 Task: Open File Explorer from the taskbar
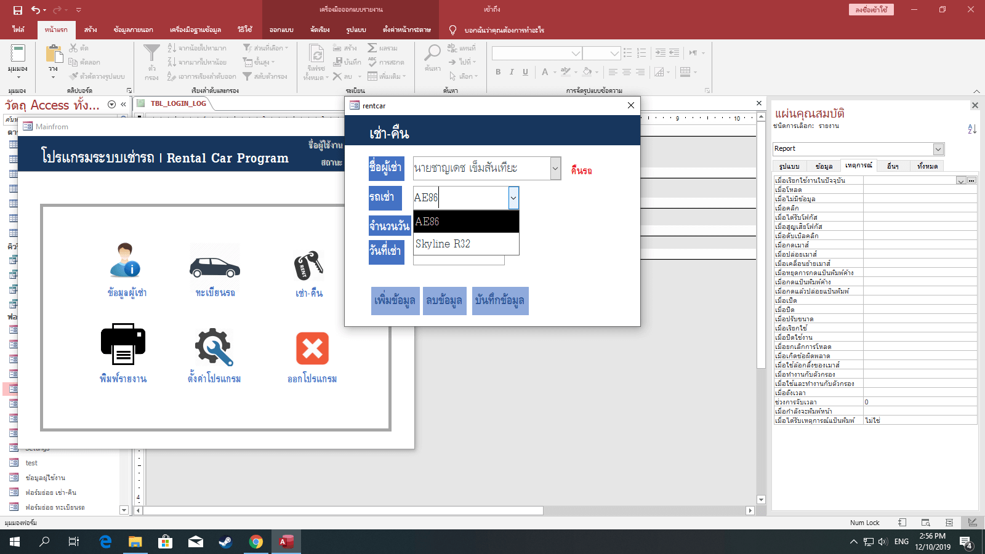coord(135,542)
